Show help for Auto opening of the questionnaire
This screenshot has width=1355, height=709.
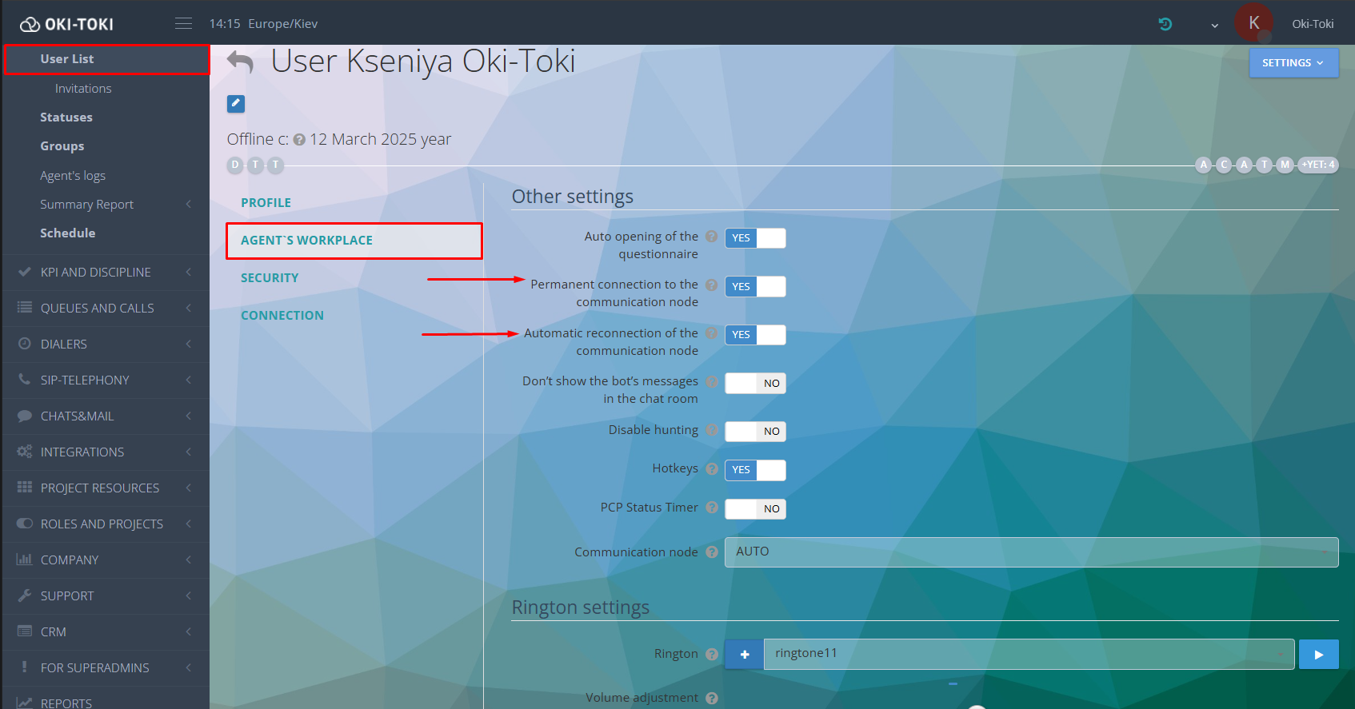tap(712, 237)
